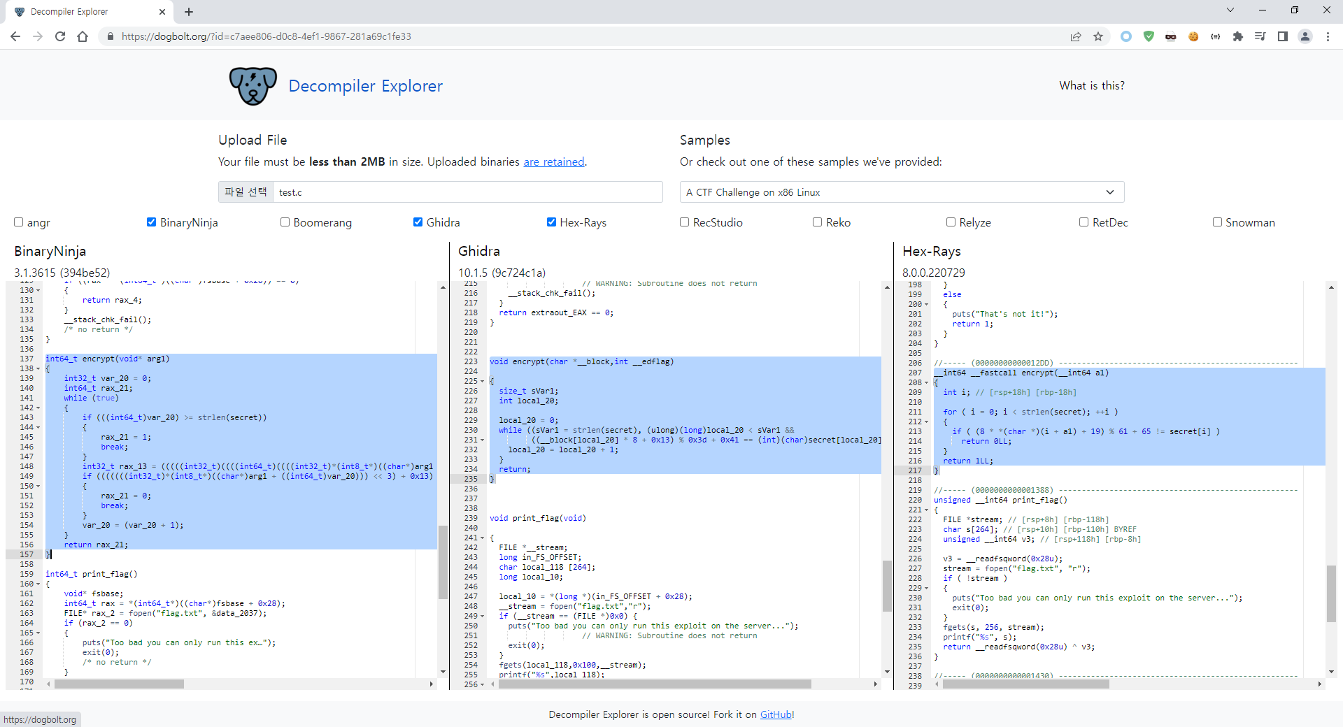
Task: Open the samples dropdown list
Action: pos(902,192)
